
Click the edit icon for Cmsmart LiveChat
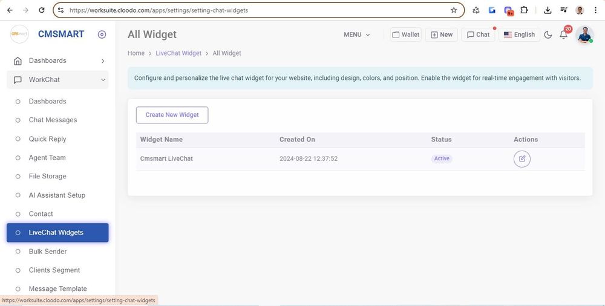pos(522,159)
